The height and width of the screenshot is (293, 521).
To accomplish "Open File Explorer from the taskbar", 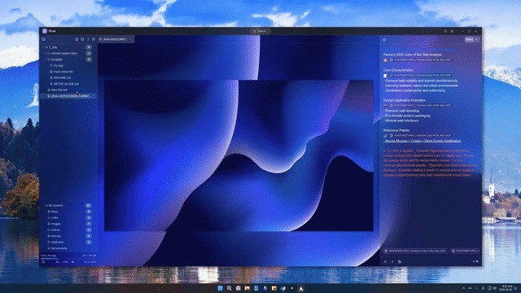I will (247, 288).
